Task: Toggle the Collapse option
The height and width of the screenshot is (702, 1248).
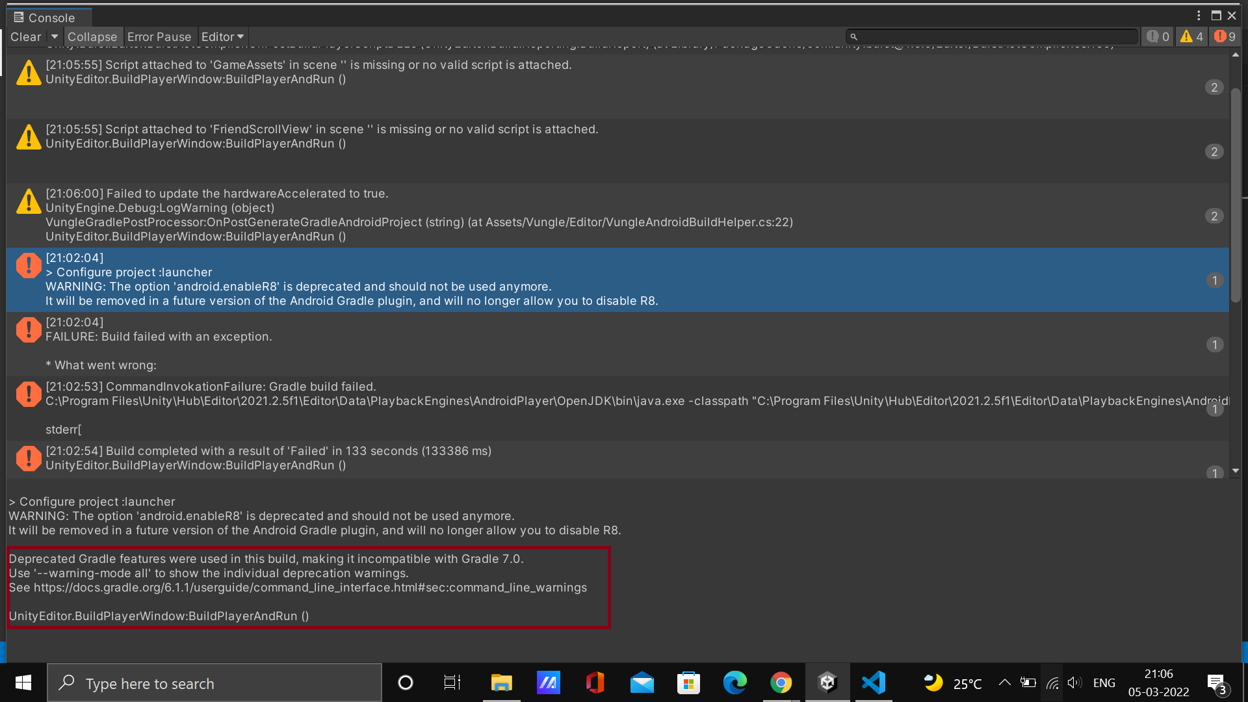Action: [x=92, y=37]
